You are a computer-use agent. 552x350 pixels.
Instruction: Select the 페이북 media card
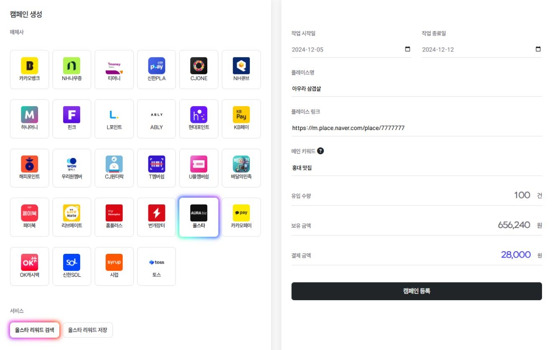[x=29, y=217]
